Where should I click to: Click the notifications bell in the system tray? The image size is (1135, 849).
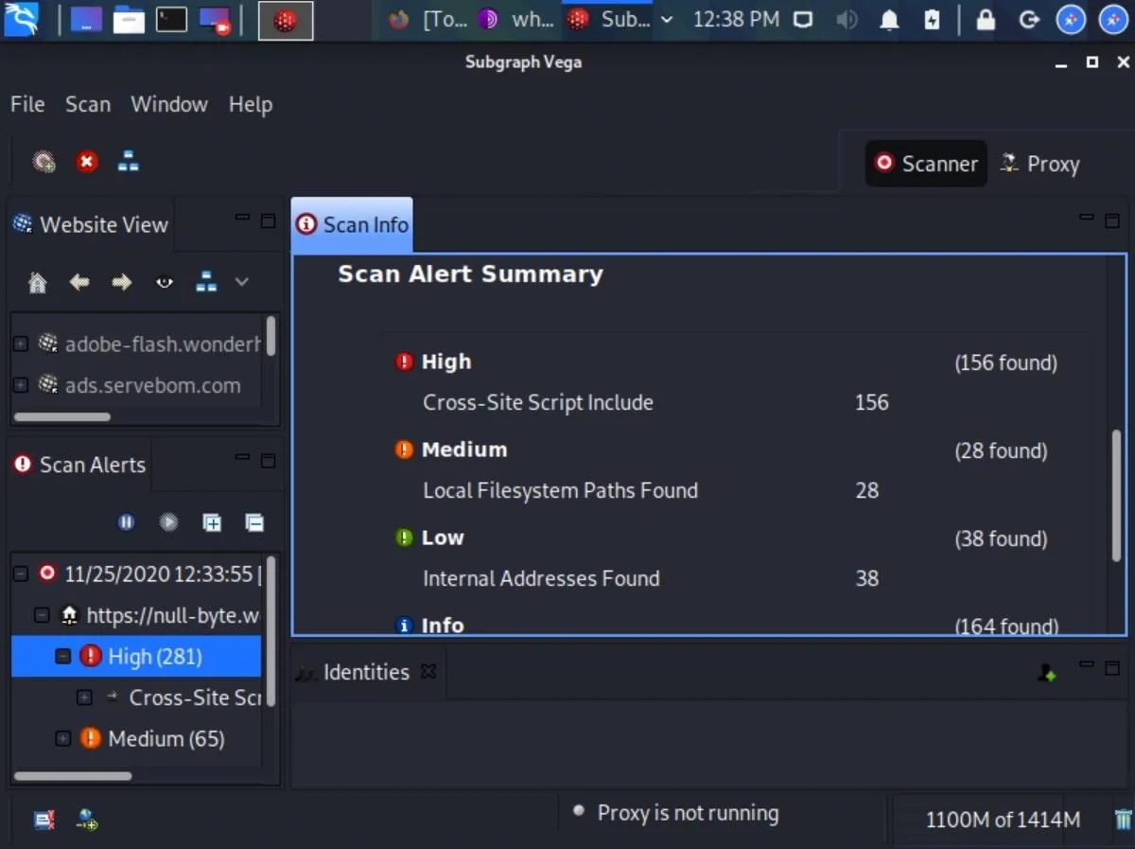click(889, 20)
